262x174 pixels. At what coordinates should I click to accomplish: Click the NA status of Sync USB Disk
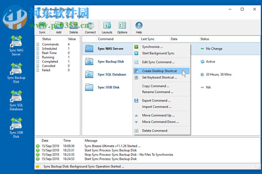tap(208, 87)
